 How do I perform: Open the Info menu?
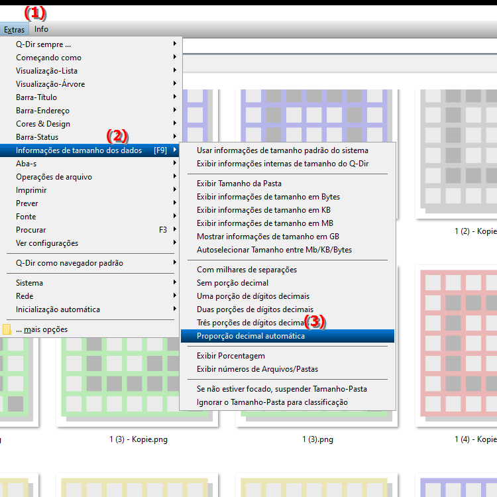[x=41, y=29]
